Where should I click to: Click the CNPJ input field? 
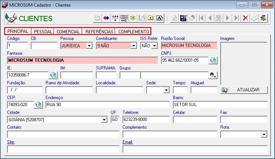click(x=185, y=60)
